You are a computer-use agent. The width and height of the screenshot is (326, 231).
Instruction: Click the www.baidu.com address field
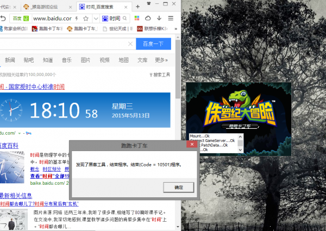[x=53, y=18]
